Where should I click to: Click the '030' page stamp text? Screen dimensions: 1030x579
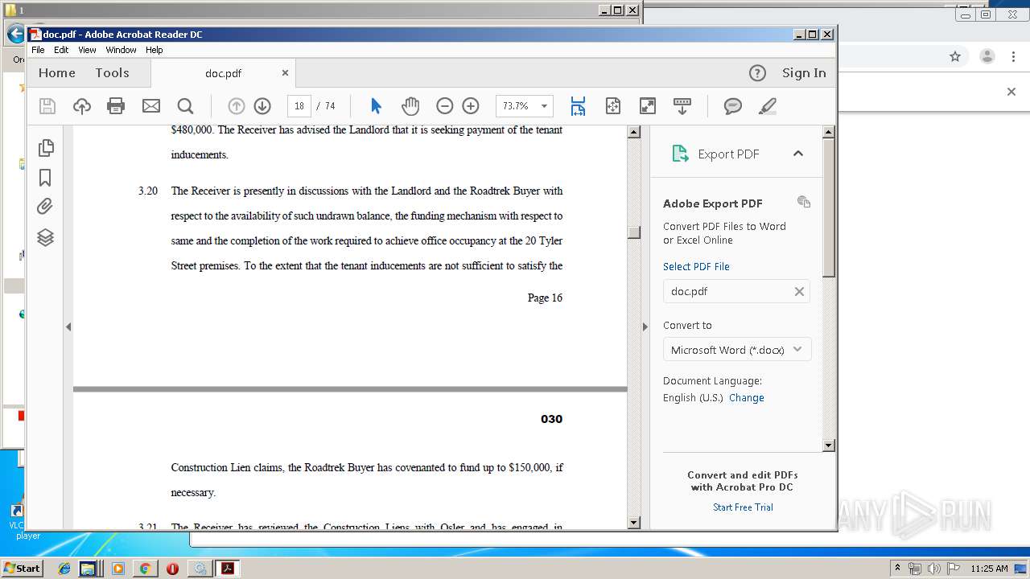point(552,419)
